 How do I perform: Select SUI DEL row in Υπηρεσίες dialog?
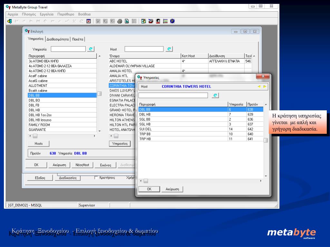[x=201, y=129]
